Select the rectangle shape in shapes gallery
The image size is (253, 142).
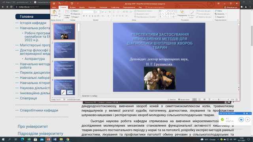(x=168, y=11)
